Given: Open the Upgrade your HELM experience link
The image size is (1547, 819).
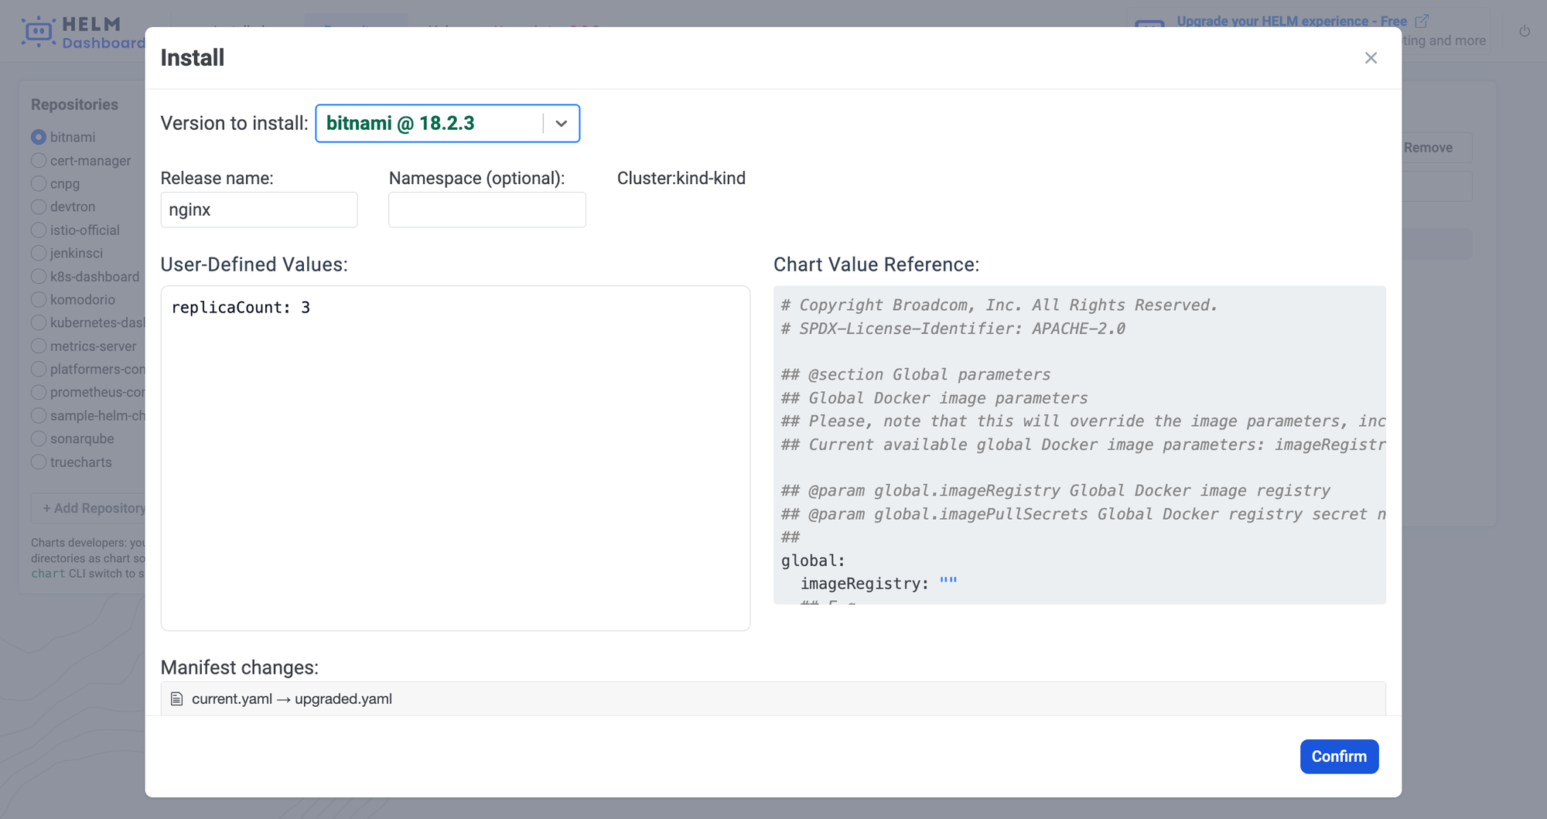Looking at the screenshot, I should coord(1292,21).
